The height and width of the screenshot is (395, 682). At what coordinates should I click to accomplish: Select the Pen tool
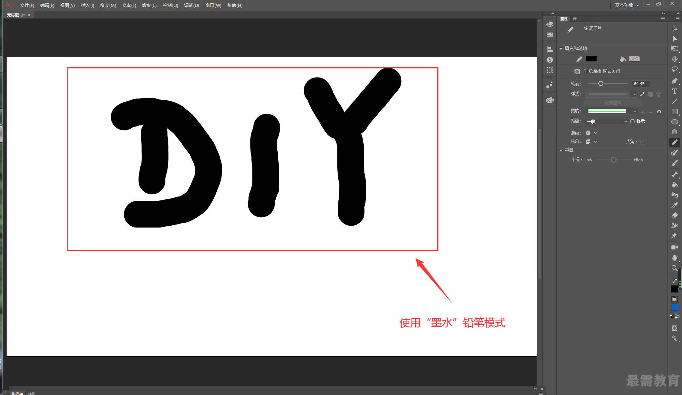point(675,81)
